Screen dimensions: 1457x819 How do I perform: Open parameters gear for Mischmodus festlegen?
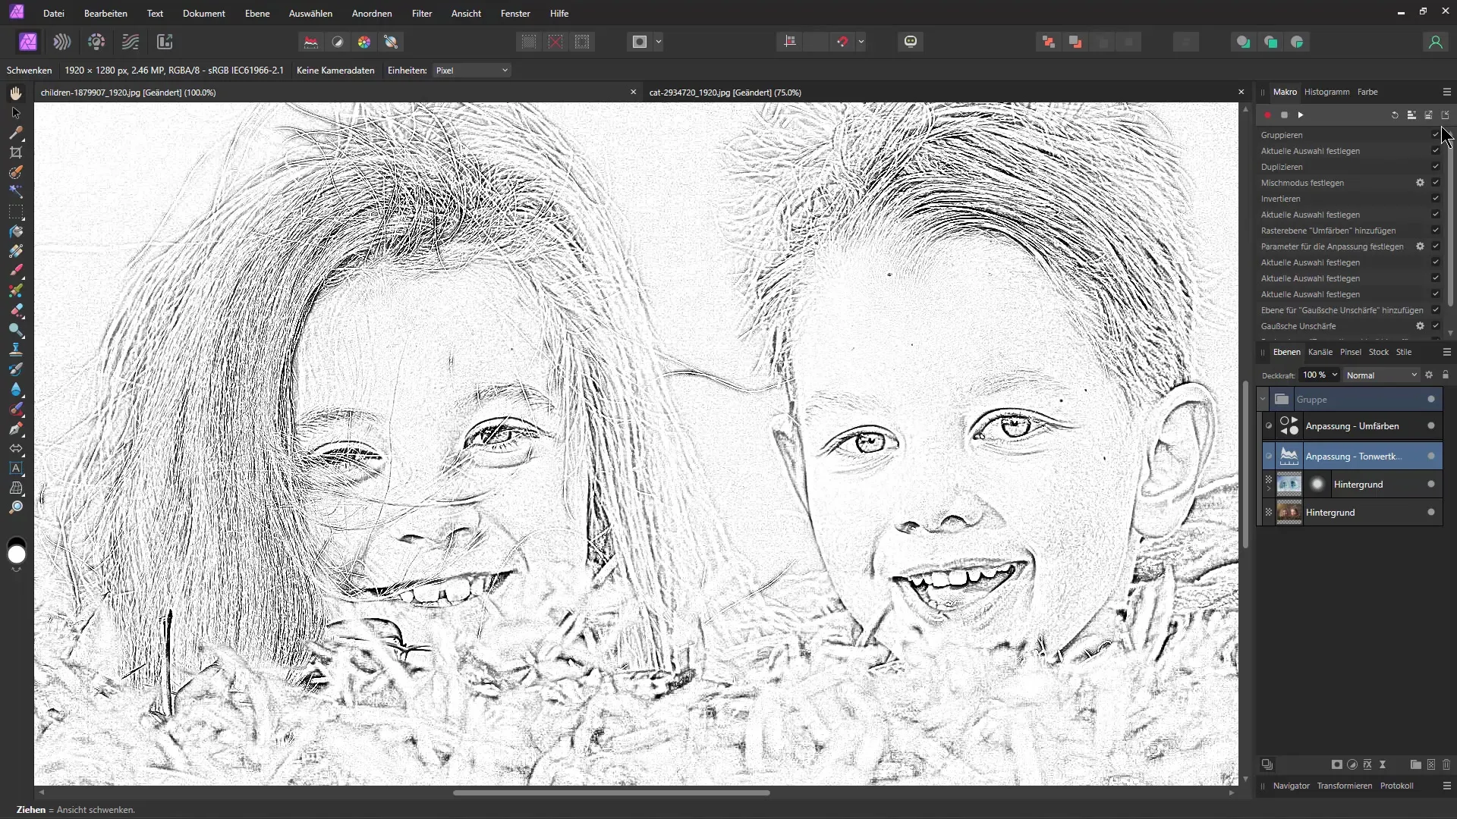point(1420,183)
